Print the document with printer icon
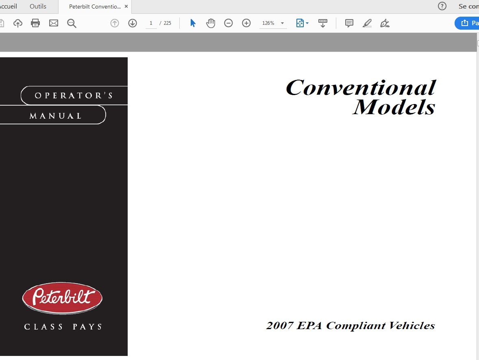The width and height of the screenshot is (479, 360). click(35, 23)
